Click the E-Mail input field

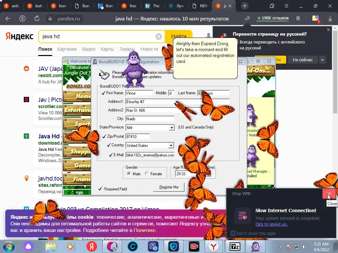point(150,155)
